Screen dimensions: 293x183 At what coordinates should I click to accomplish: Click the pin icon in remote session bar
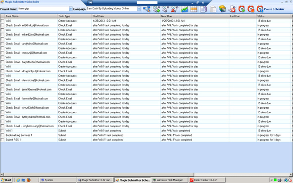pyautogui.click(x=91, y=2)
